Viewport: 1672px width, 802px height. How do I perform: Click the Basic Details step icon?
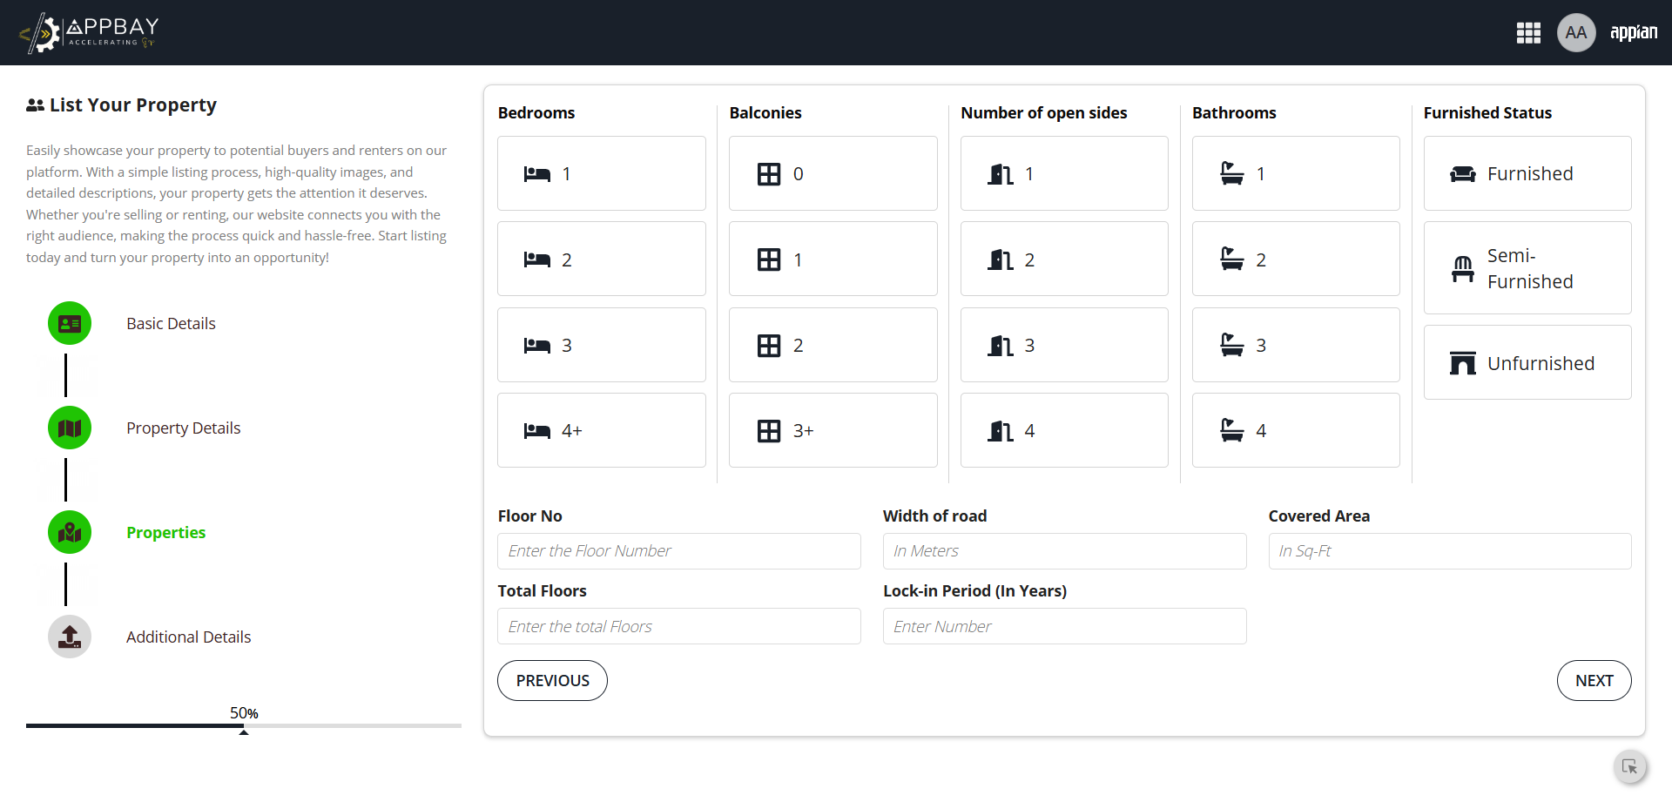coord(70,324)
